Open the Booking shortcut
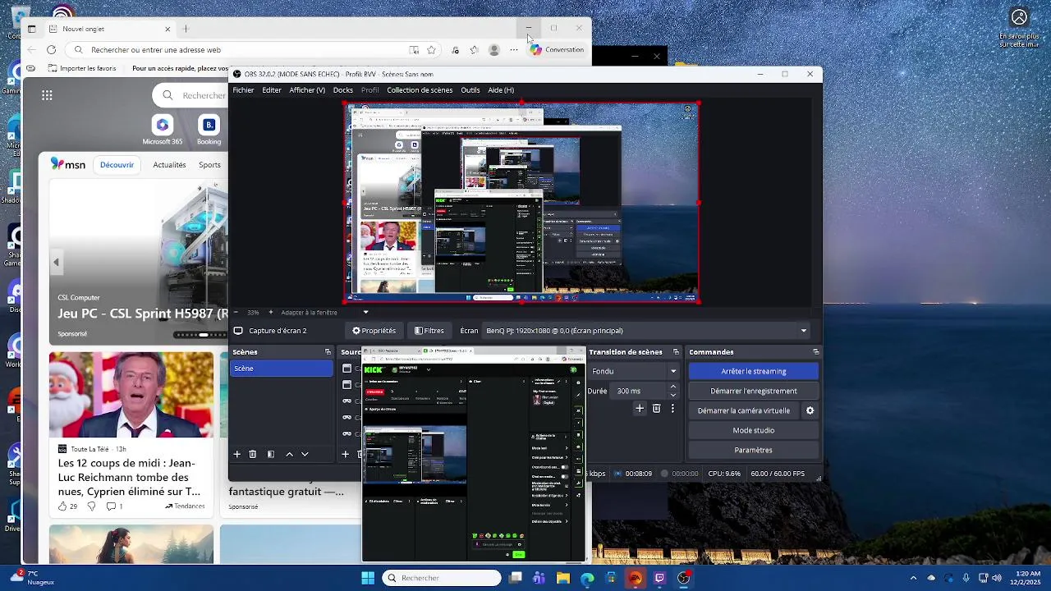Image resolution: width=1051 pixels, height=591 pixels. tap(209, 130)
